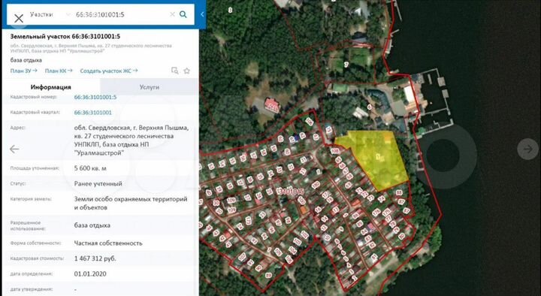
Task: Open cadastral quarter link 66:36:3101001
Action: pos(93,113)
